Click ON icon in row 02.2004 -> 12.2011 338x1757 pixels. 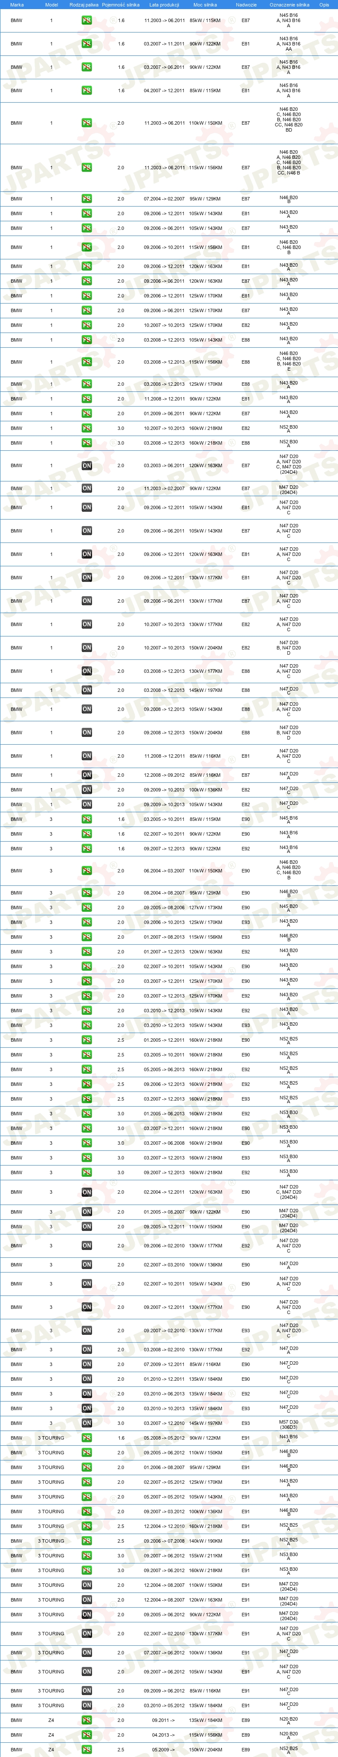[x=86, y=1192]
